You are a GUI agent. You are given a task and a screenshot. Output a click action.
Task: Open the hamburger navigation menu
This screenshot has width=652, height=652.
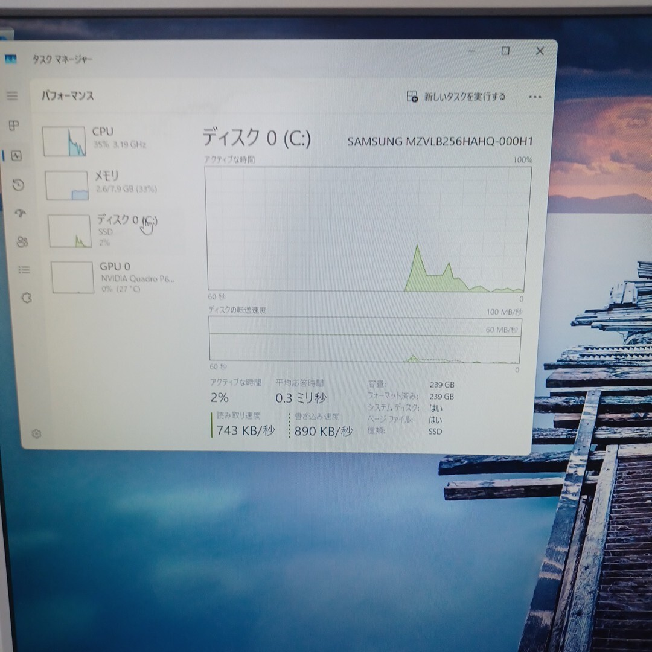12,95
